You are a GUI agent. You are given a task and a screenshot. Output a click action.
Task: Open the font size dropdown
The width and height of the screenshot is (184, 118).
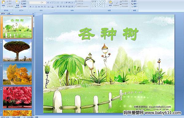[44, 2]
